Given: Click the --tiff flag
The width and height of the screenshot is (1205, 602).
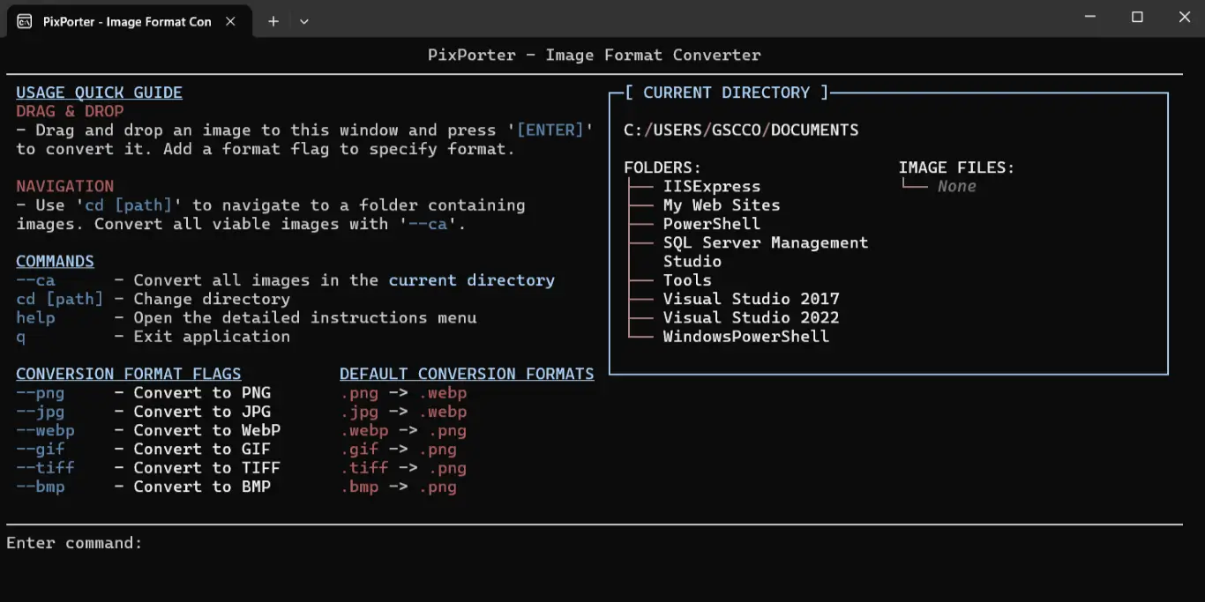Looking at the screenshot, I should pos(45,468).
